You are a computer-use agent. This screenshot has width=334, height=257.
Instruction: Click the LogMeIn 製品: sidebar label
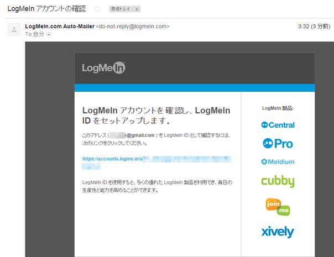coord(278,108)
